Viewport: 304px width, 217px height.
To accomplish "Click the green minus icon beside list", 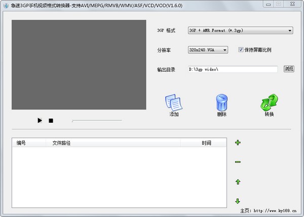I will pos(238,162).
